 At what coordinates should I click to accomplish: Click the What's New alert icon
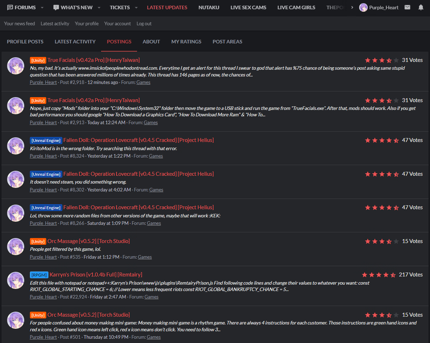(x=56, y=7)
